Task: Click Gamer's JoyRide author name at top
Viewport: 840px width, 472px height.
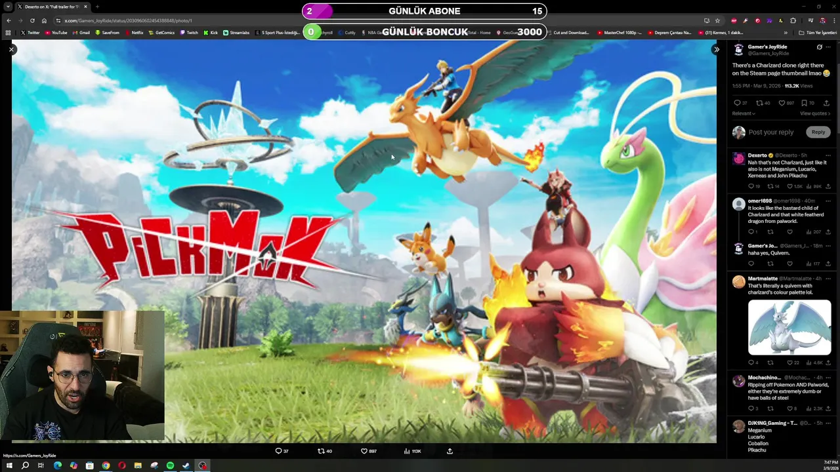Action: tap(767, 47)
